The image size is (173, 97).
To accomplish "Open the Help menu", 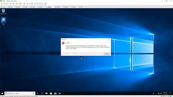I will [x=17, y=4].
